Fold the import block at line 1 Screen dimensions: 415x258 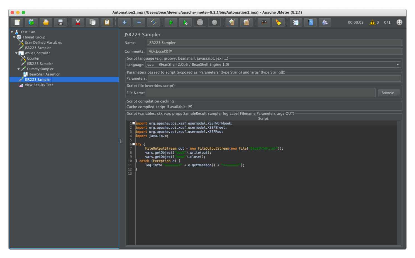coord(134,123)
